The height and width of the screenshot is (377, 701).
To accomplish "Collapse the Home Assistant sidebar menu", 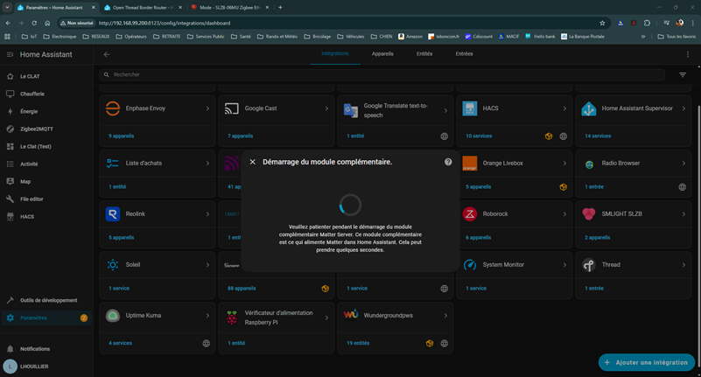I will [11, 54].
